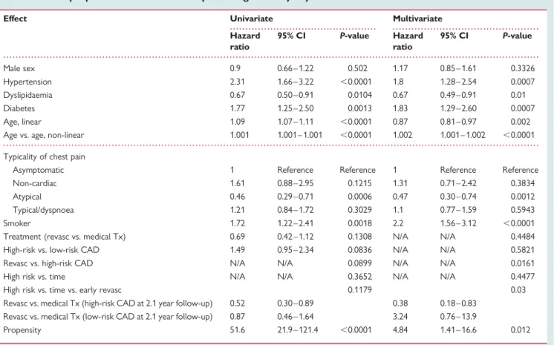
Task: Click Atypical P-value '0.0006'
Action: tap(360, 197)
